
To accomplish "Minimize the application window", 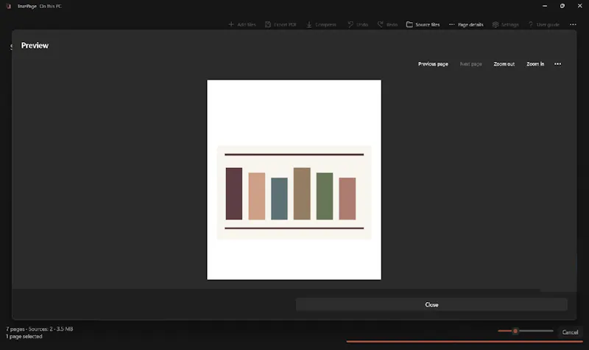I will [545, 6].
